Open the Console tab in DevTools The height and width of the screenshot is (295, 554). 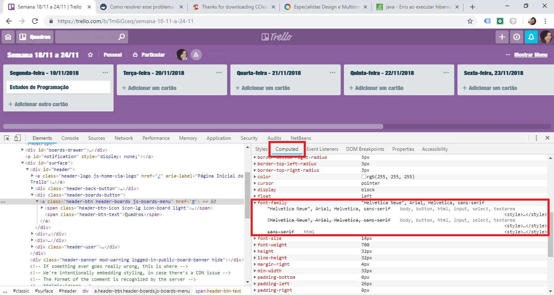point(70,138)
